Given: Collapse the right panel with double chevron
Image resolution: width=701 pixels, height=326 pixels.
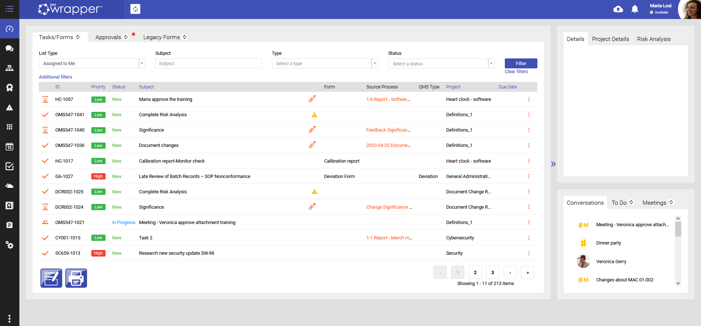Looking at the screenshot, I should pyautogui.click(x=553, y=164).
